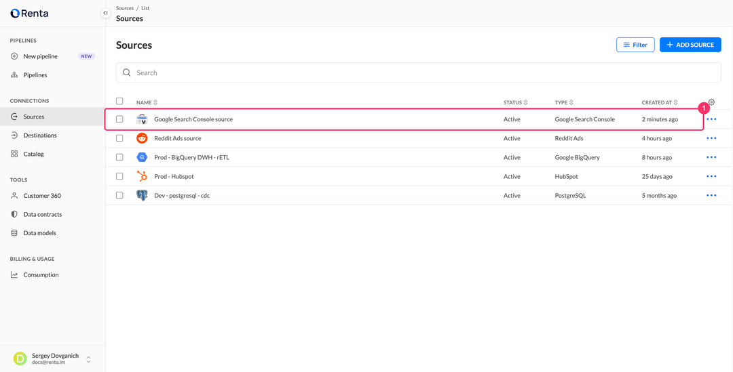Click the Customer 360 person icon

click(14, 196)
